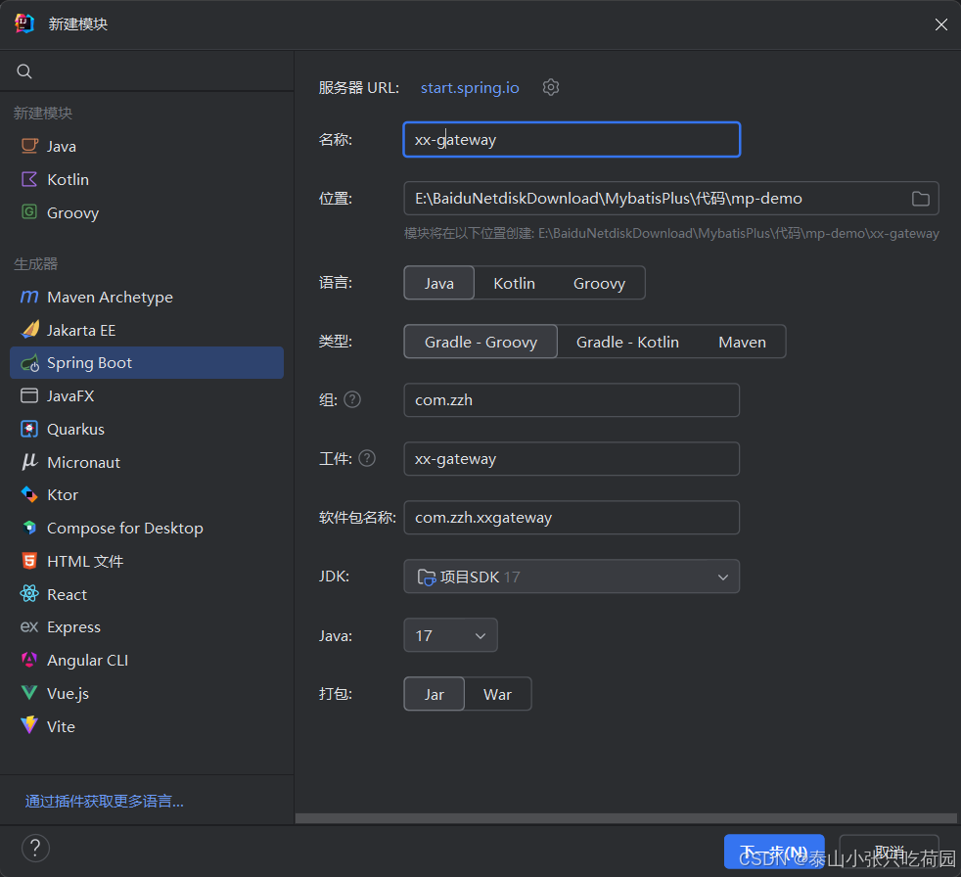The height and width of the screenshot is (877, 961).
Task: Click the Vite lightning icon
Action: pyautogui.click(x=29, y=726)
